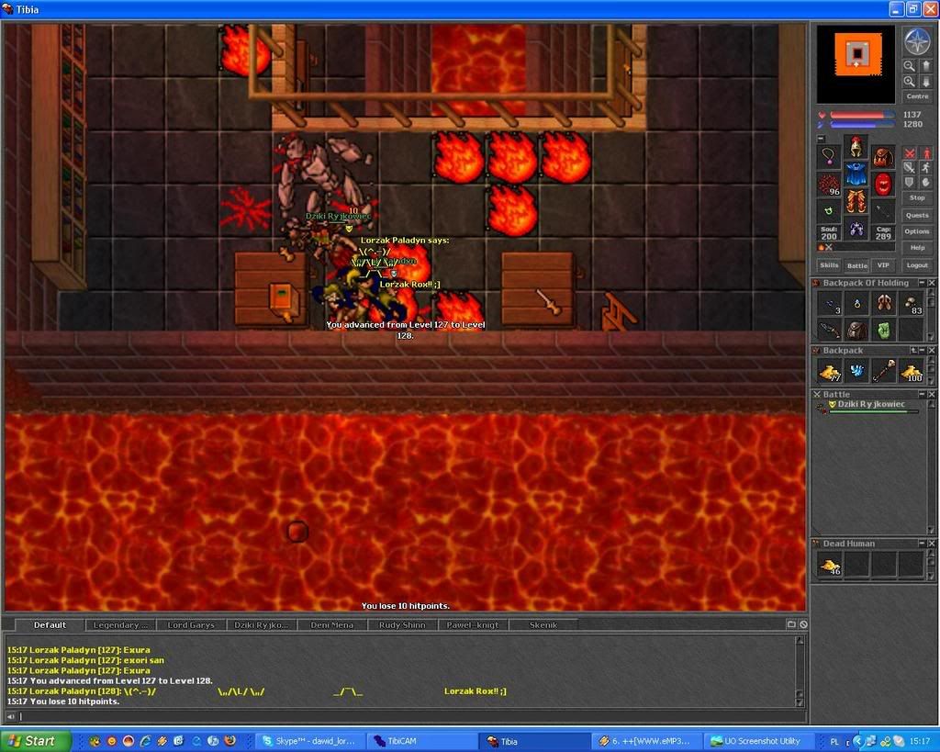This screenshot has height=752, width=940.
Task: Open the nested backpack in Backpack Of Holding
Action: (x=857, y=330)
